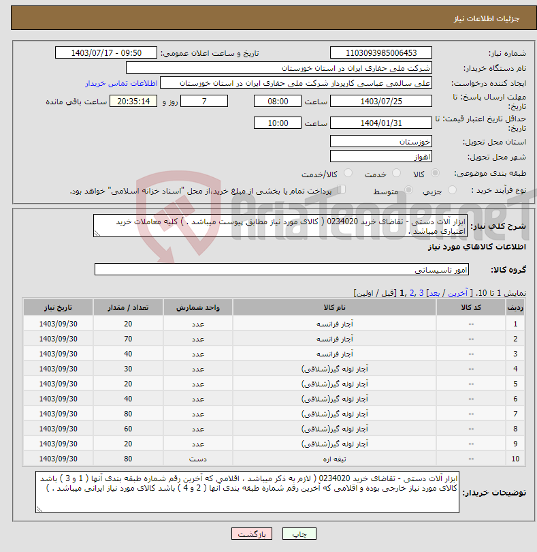This screenshot has height=552, width=537.
Task: Click the ردیف column header
Action: tap(515, 307)
